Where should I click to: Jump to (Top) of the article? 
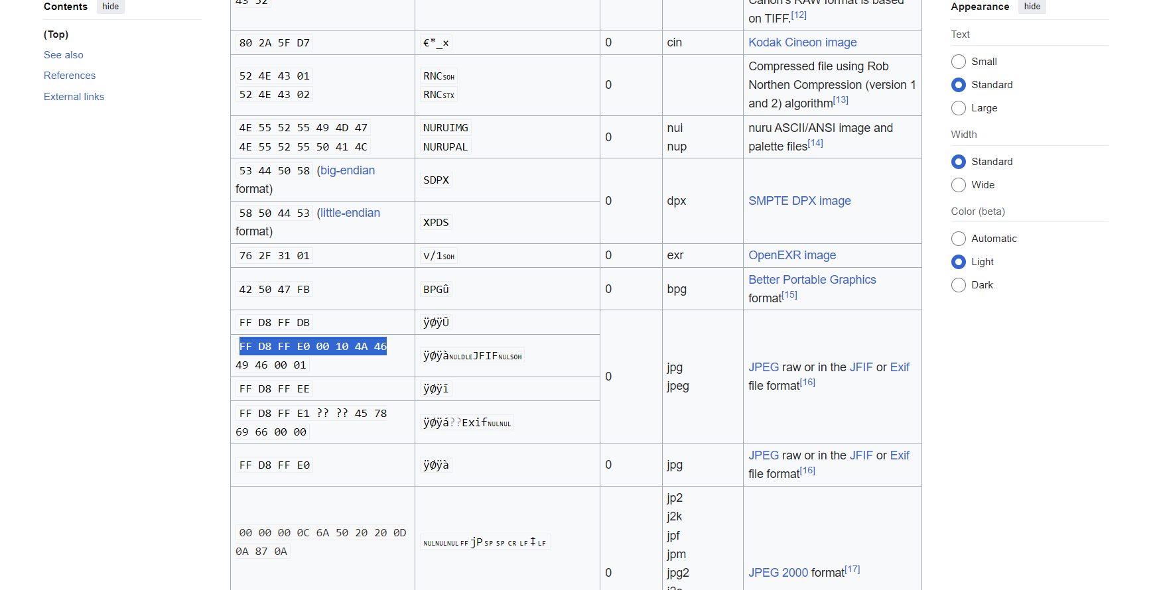56,34
